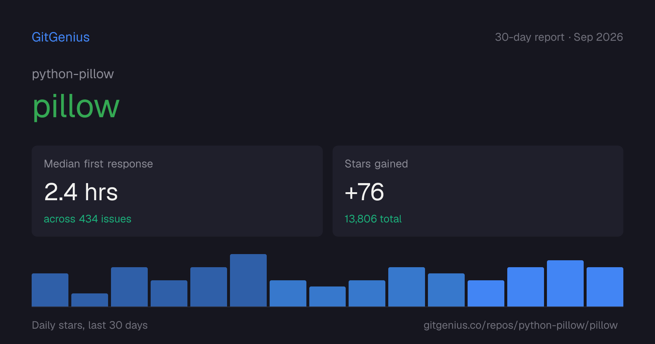Open the GitGenius brand link

click(x=61, y=37)
